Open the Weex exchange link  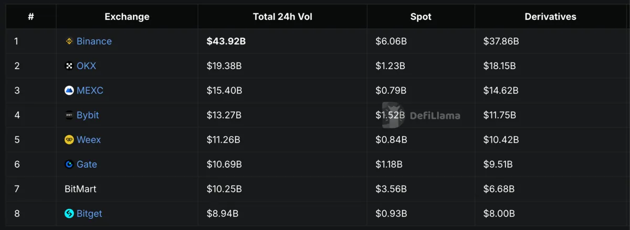(89, 140)
